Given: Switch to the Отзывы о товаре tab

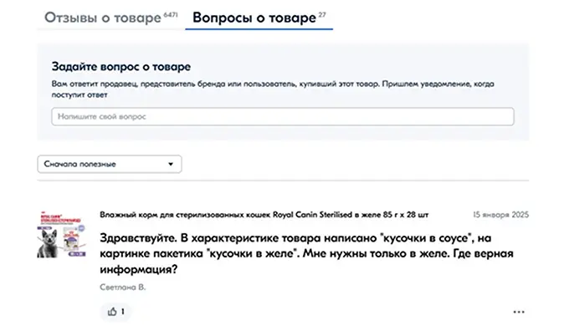Looking at the screenshot, I should (x=110, y=18).
